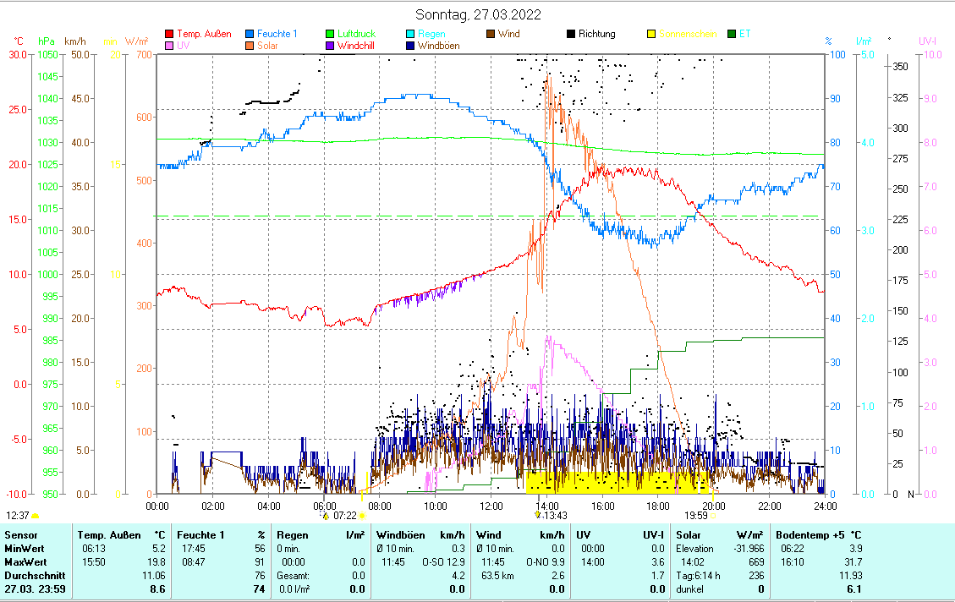
Task: Select the Windböen km/h column header
Action: (x=420, y=534)
